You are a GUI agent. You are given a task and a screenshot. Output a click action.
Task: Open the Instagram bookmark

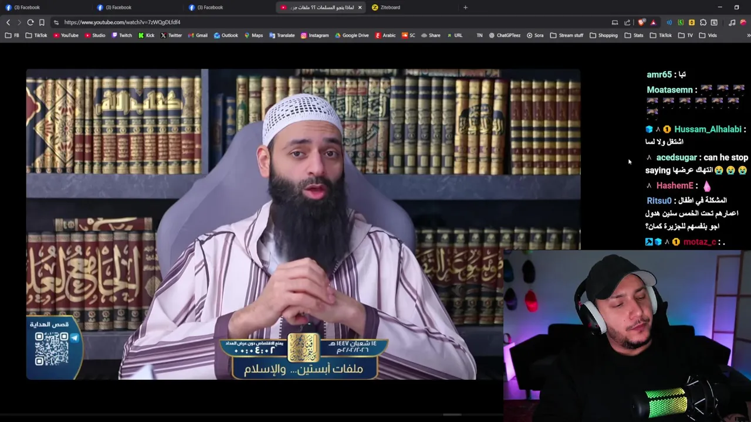click(314, 35)
